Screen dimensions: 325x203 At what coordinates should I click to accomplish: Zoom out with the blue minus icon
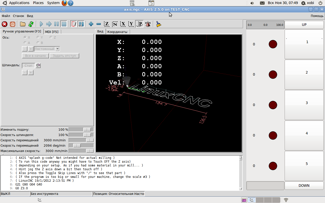coord(99,24)
